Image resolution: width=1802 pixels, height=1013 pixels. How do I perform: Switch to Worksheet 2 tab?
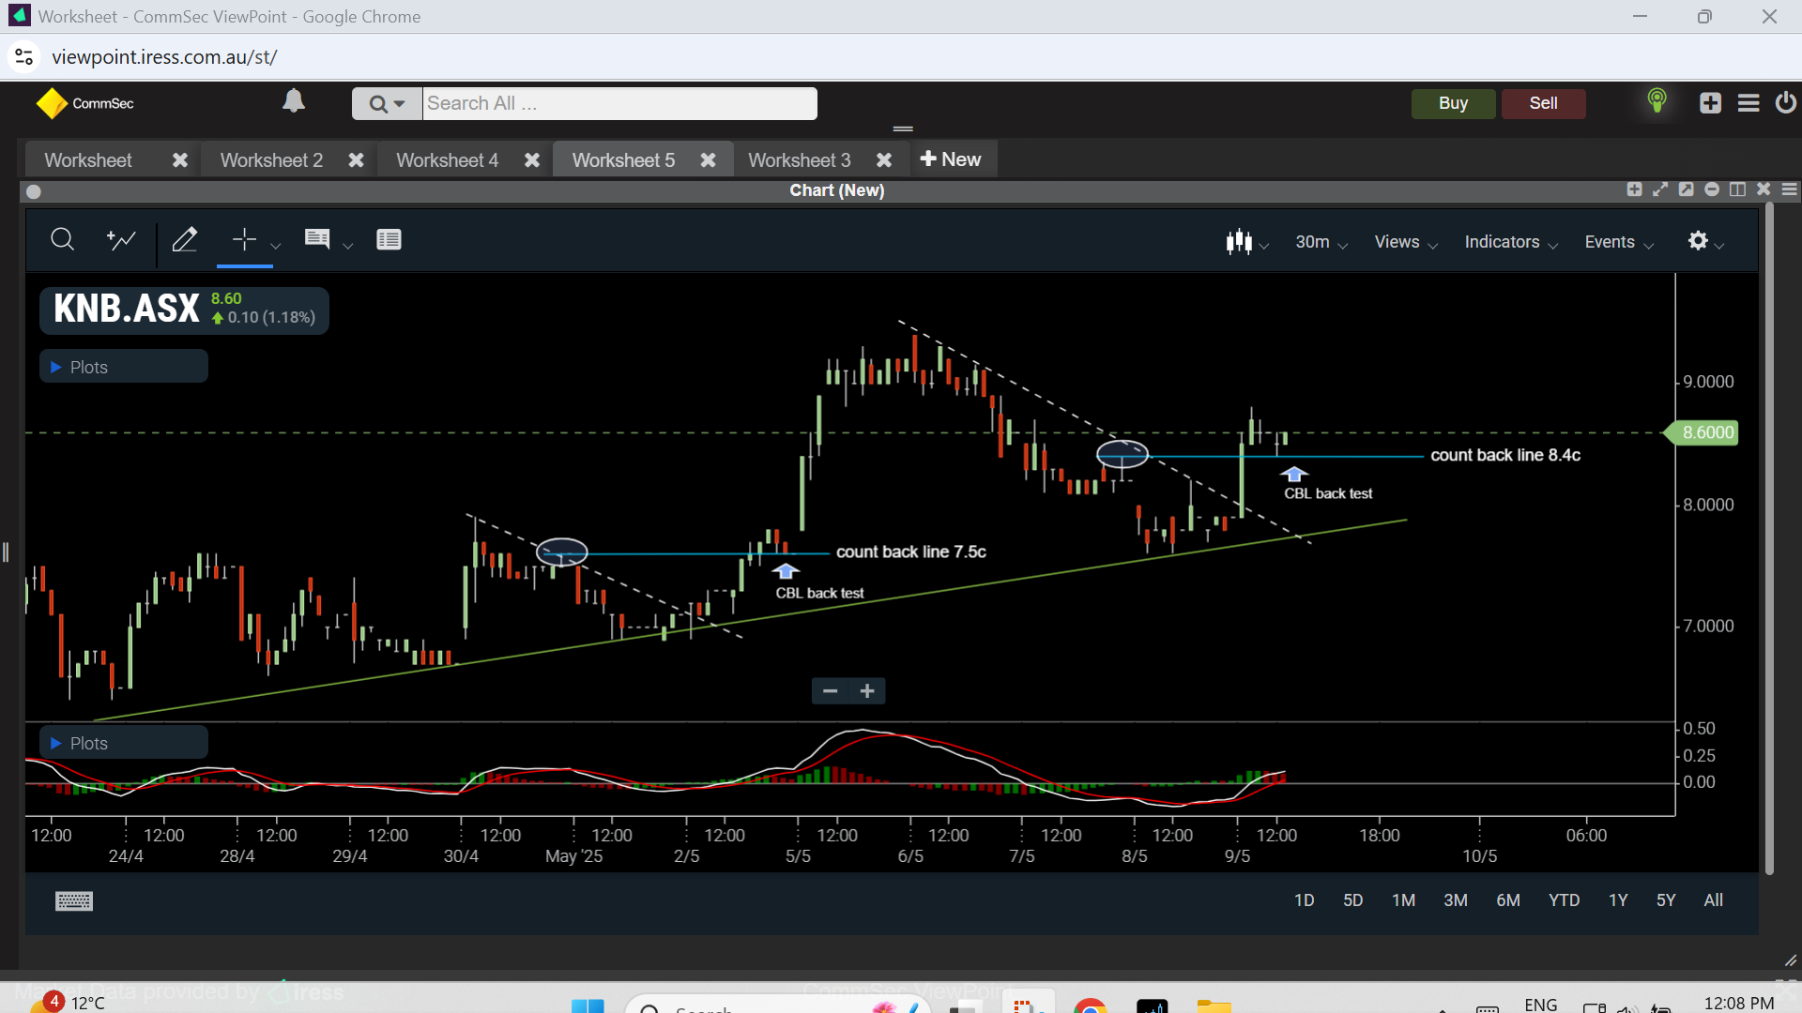point(271,160)
